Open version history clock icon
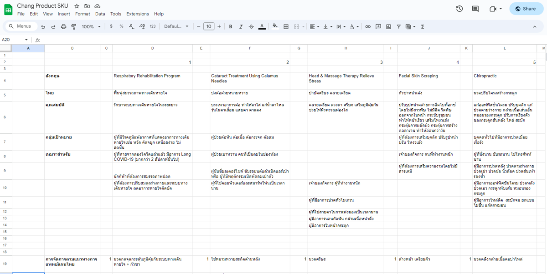 (459, 9)
